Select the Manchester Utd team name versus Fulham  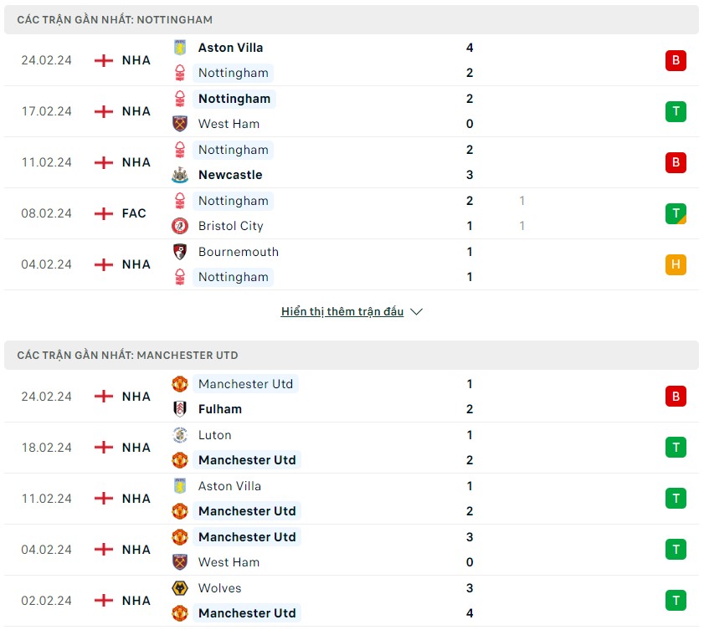point(245,384)
